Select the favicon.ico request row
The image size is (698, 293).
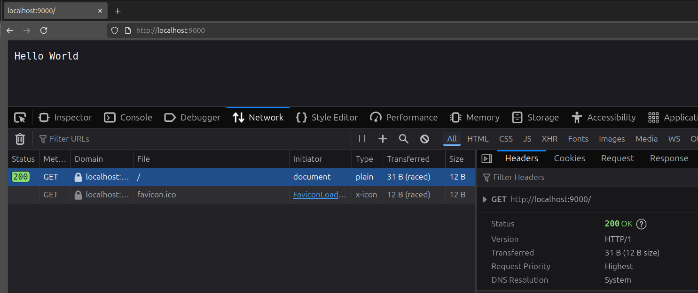[212, 195]
